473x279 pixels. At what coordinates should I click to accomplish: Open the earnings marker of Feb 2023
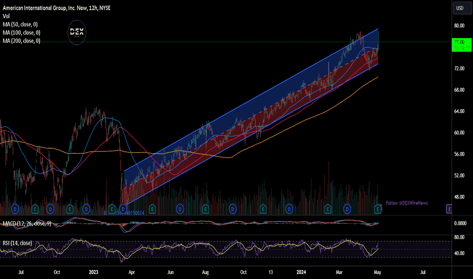point(112,208)
